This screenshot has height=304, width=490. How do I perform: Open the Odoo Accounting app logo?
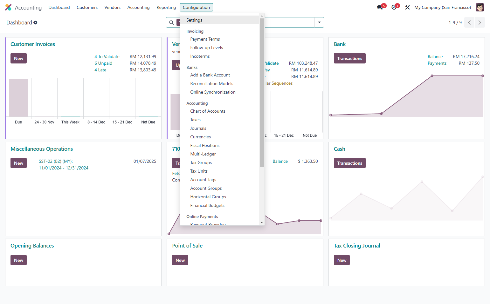(x=8, y=7)
